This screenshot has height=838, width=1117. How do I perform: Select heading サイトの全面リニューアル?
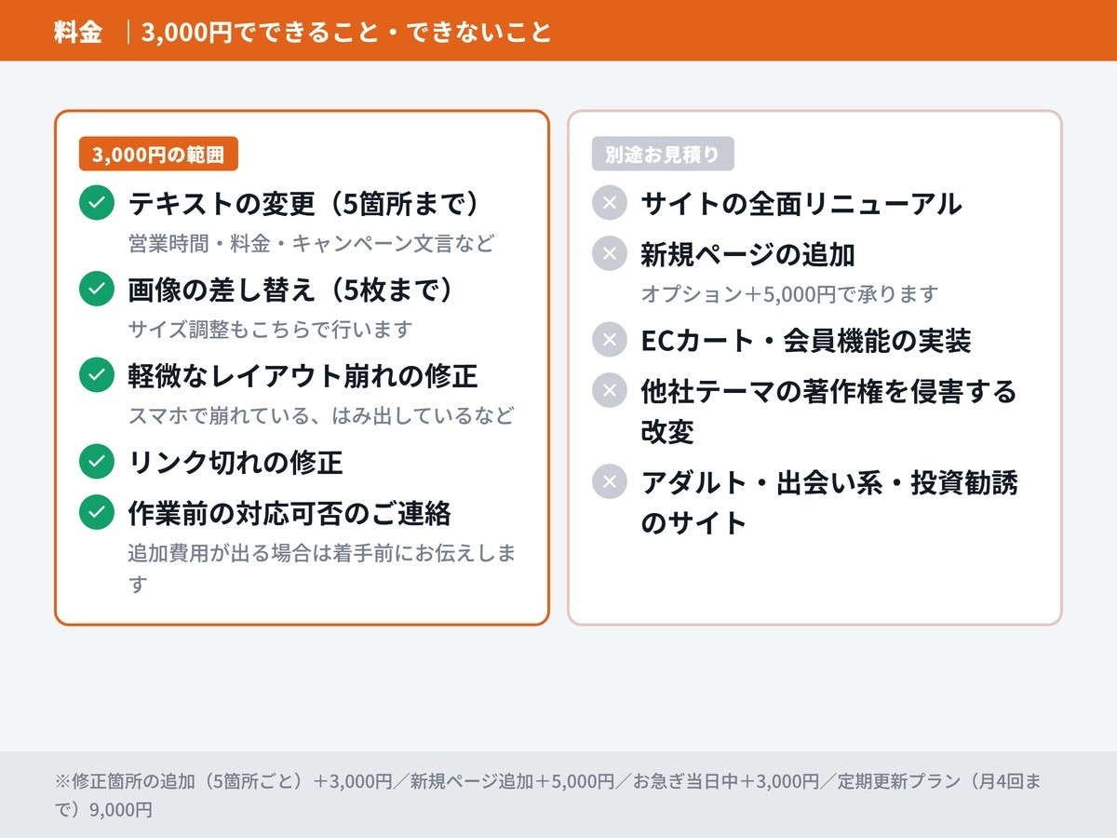[801, 203]
